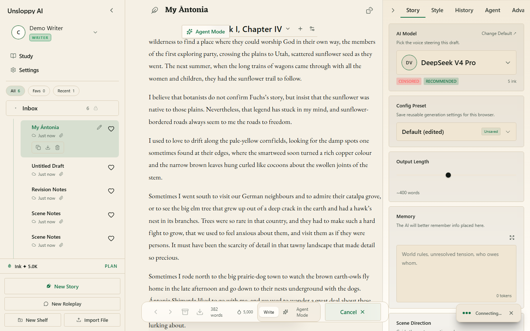Open the Default (edited) preset dropdown

pos(456,132)
